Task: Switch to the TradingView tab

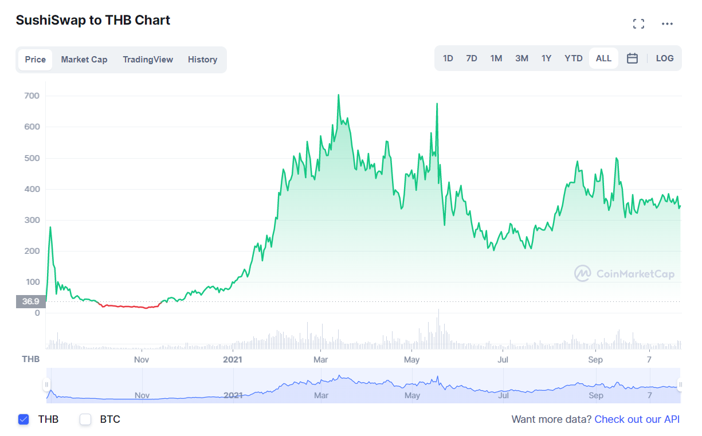Action: (x=148, y=60)
